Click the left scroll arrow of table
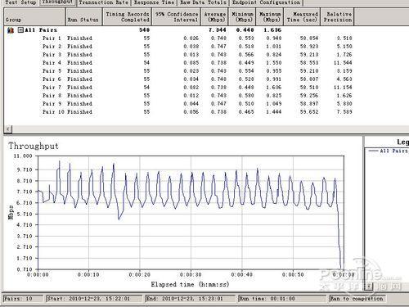409x307 pixels. click(8, 129)
